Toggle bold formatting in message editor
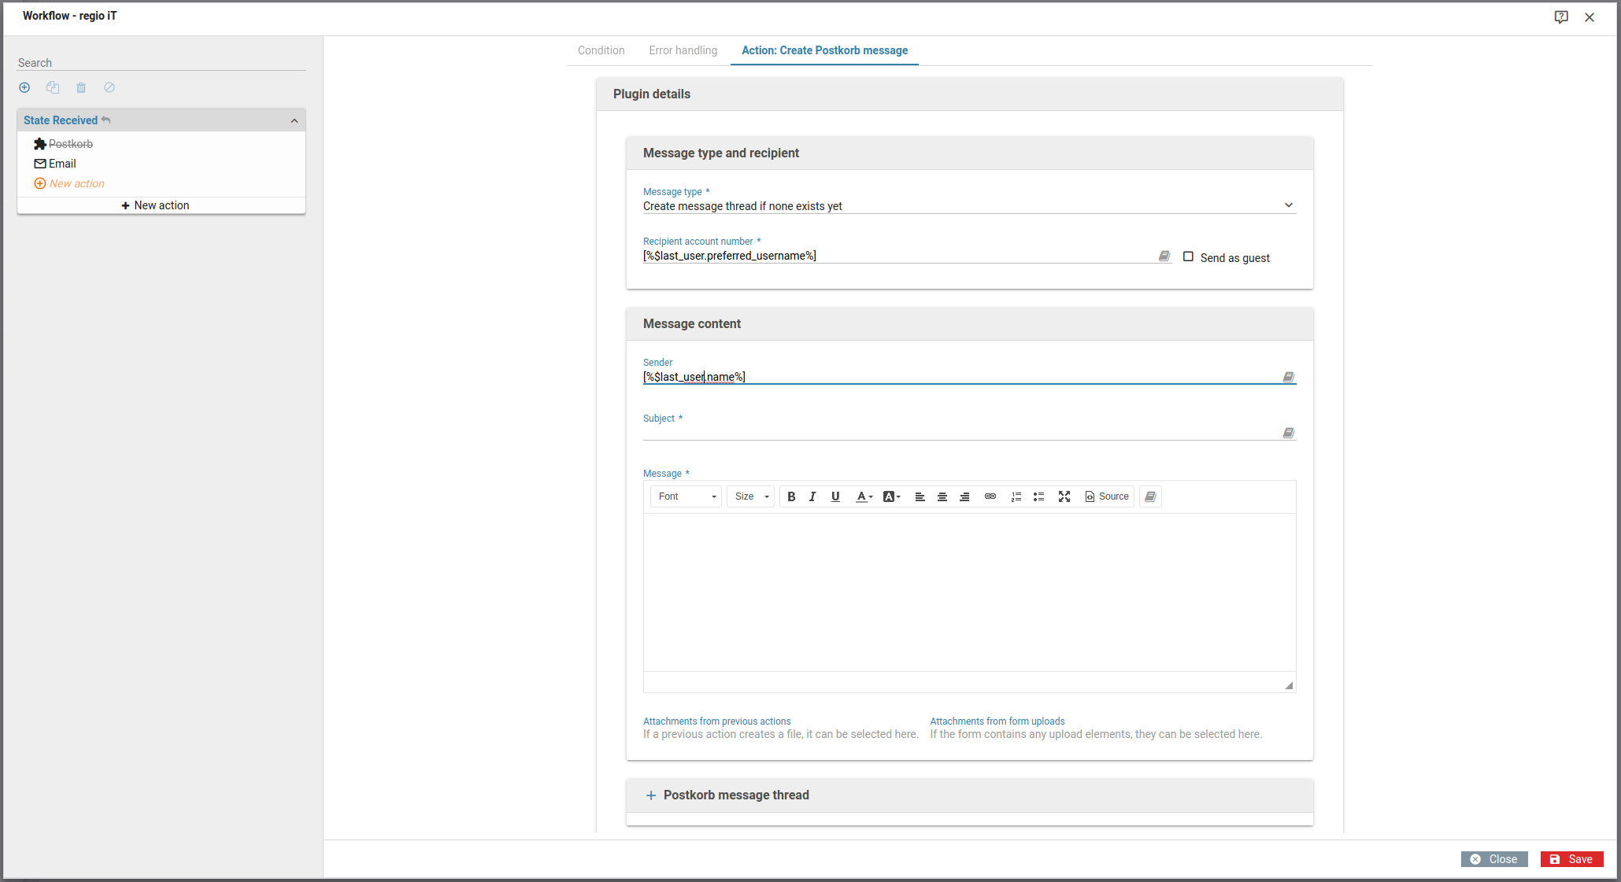1621x882 pixels. [791, 496]
